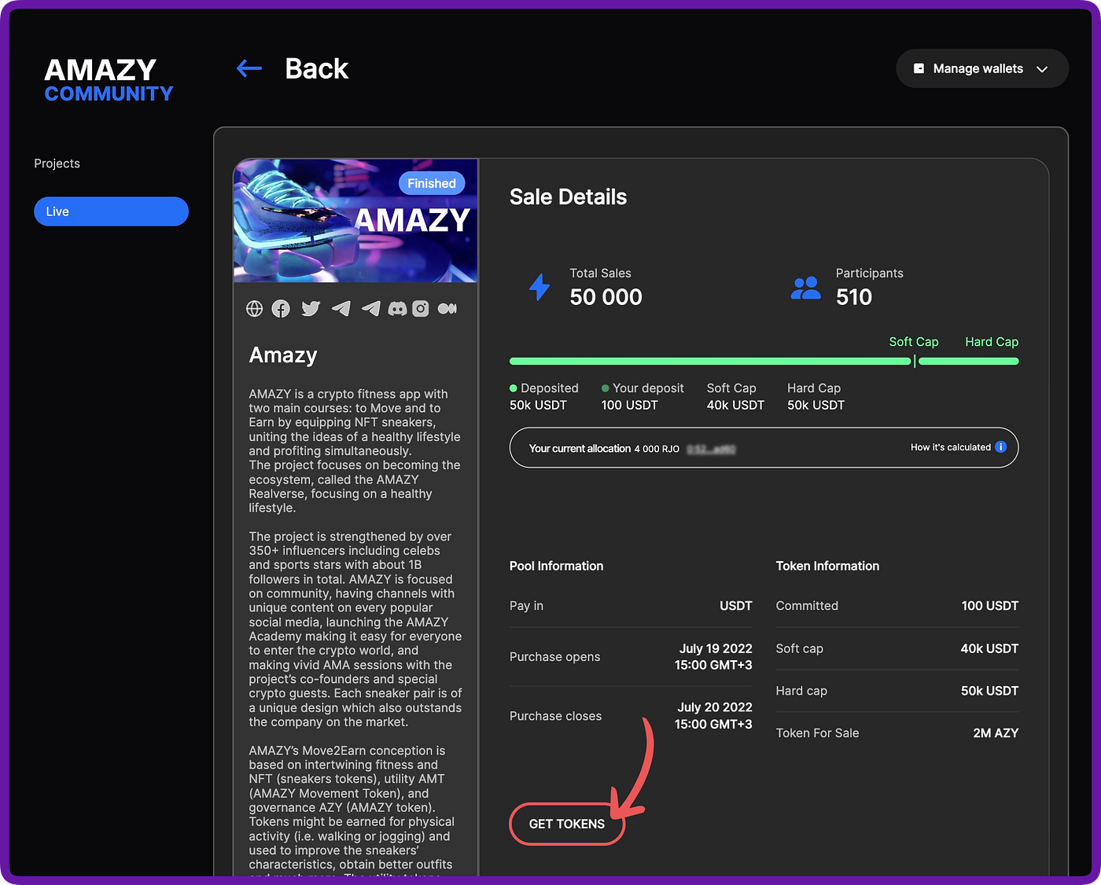
Task: Open Amazy's Facebook page icon
Action: (x=281, y=309)
